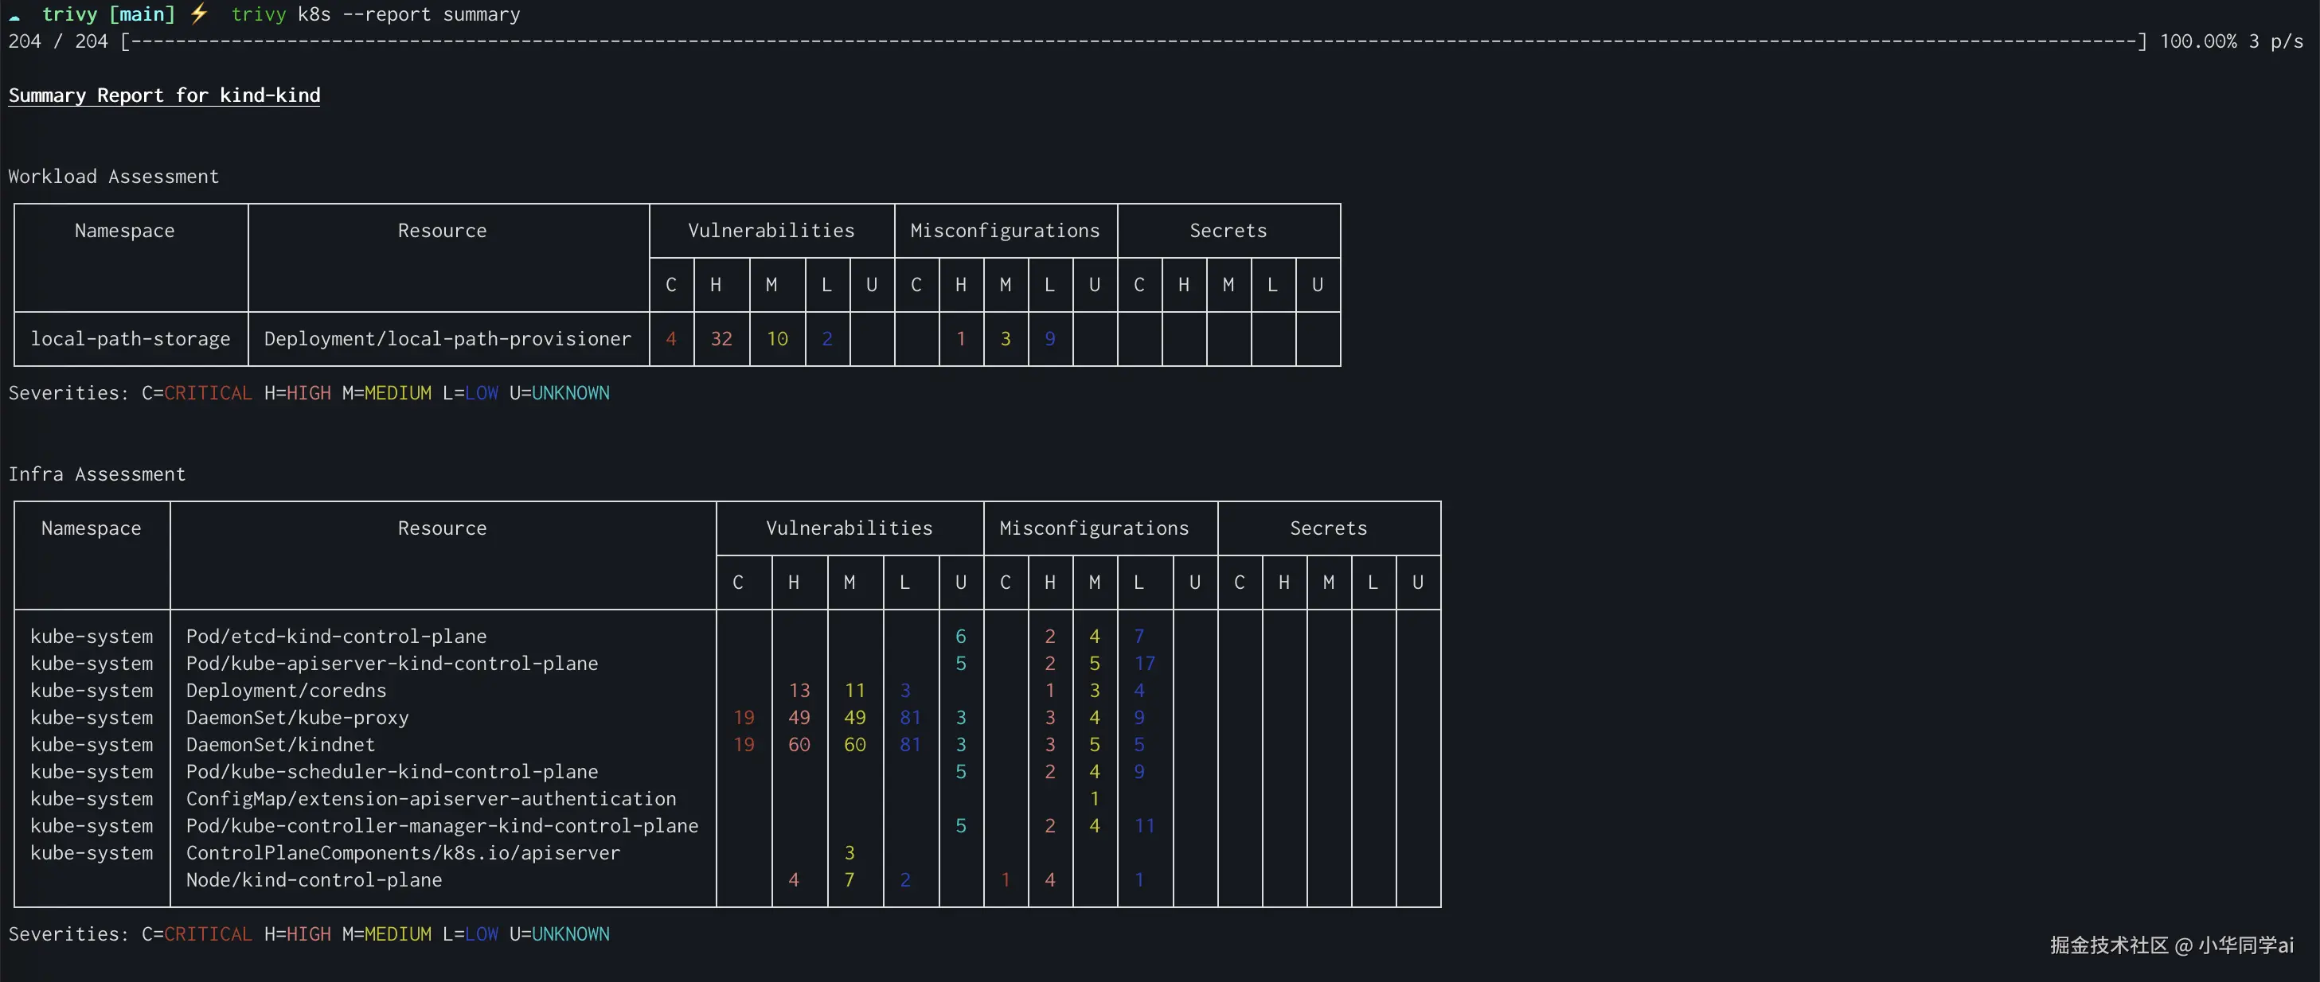Screen dimensions: 2320x982
Task: Click cyan UNKNOWN label in bottom legend
Action: click(x=570, y=934)
